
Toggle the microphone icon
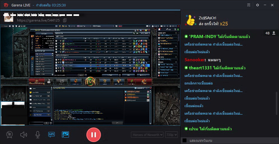(38, 135)
